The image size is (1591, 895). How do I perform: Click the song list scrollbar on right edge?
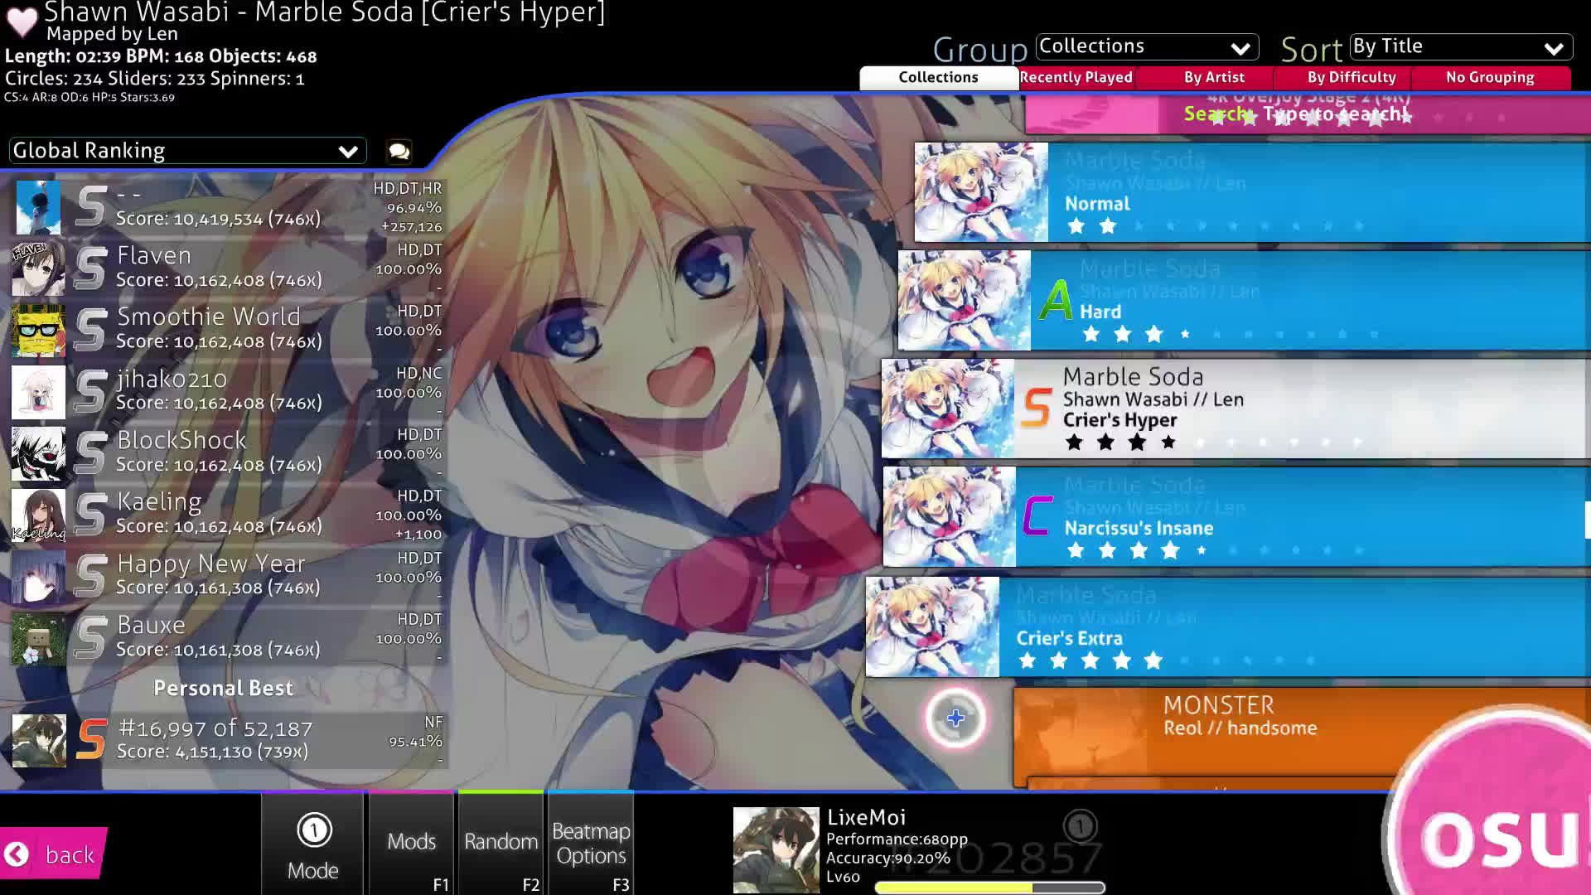click(x=1588, y=520)
